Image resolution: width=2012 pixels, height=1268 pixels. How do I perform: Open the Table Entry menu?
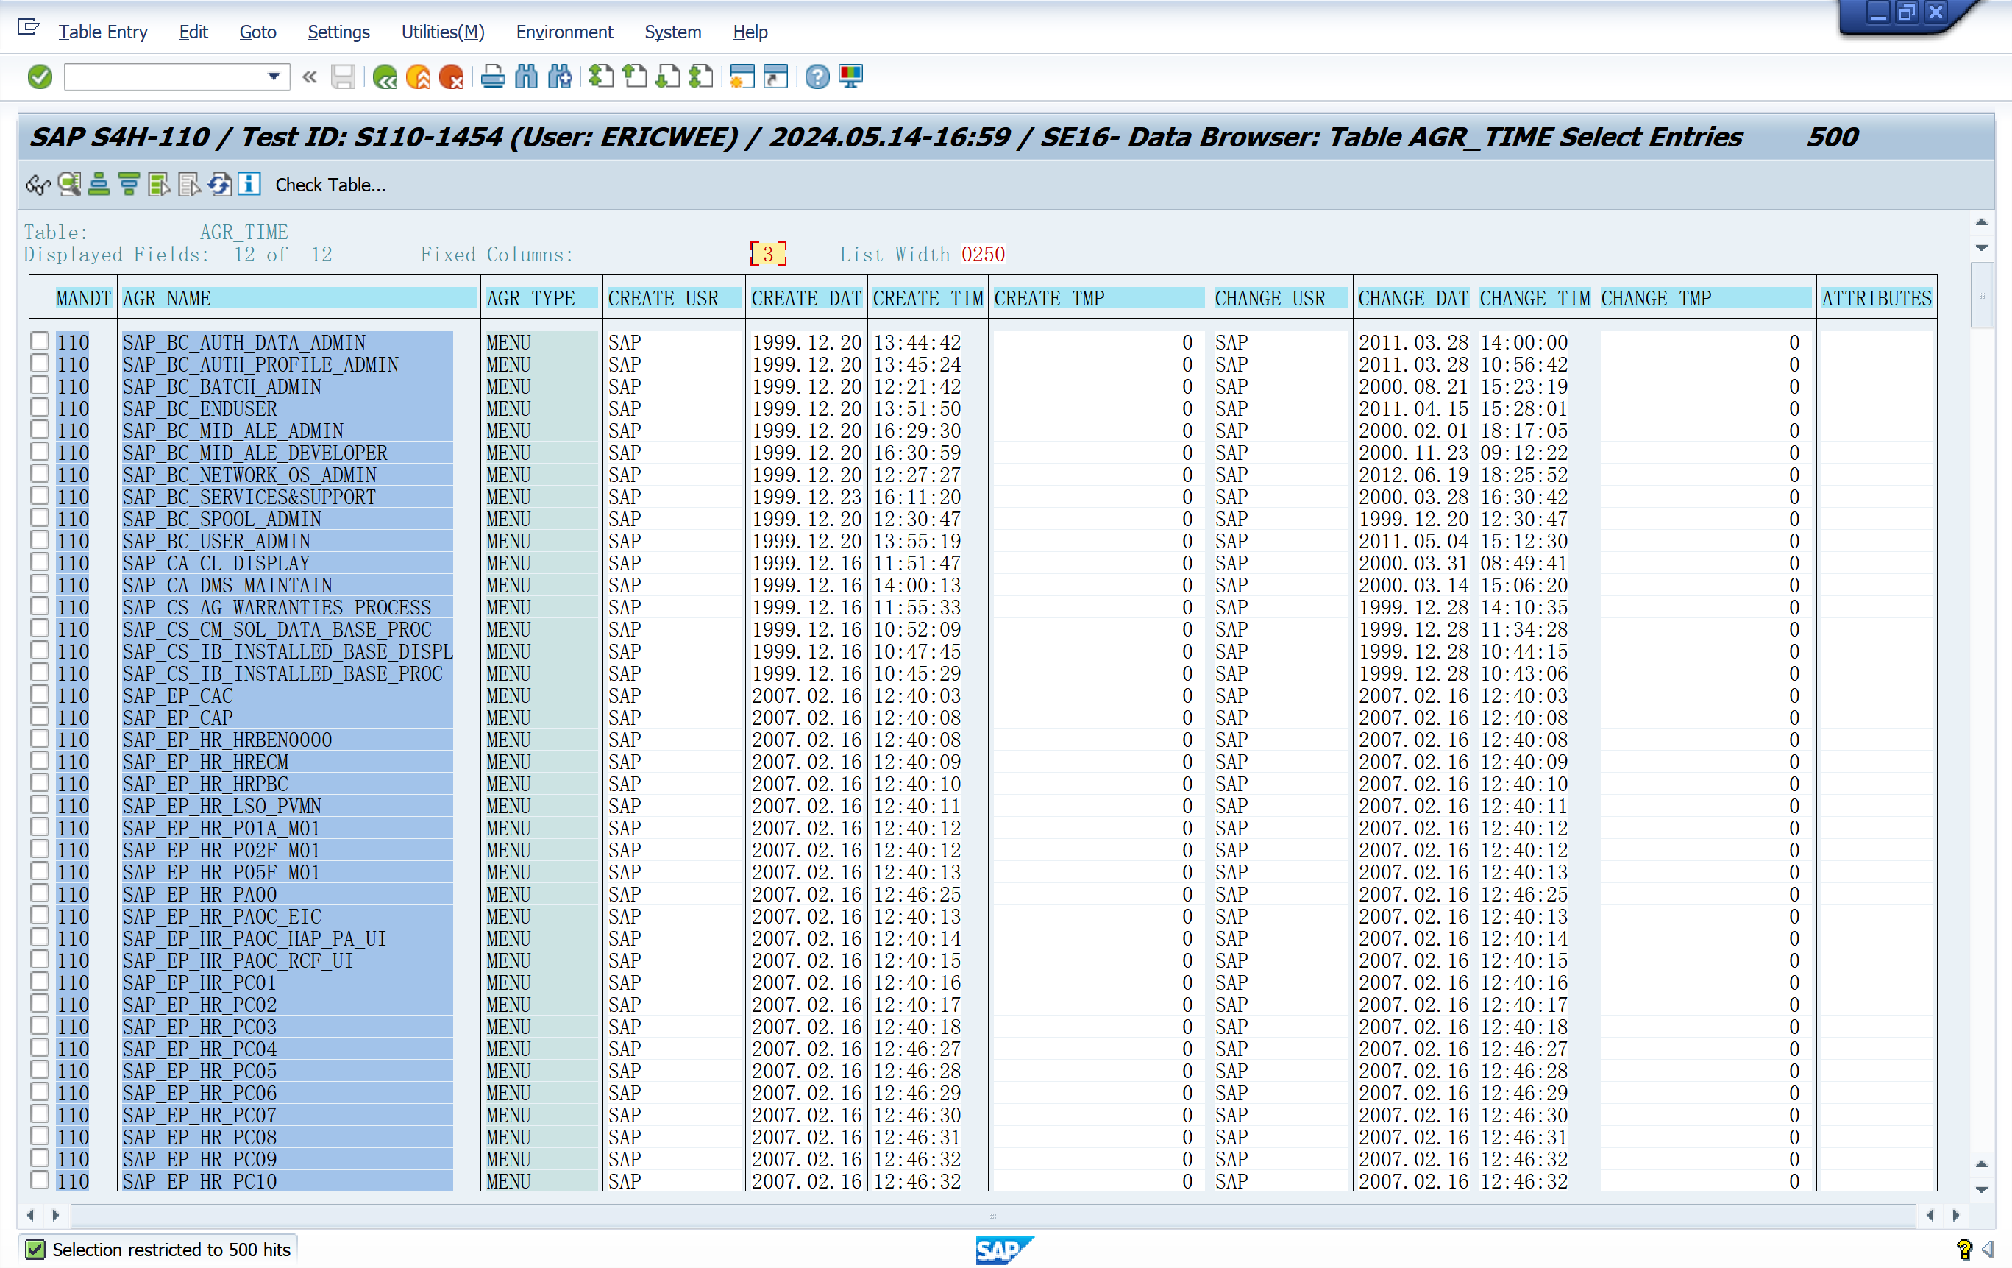tap(102, 32)
